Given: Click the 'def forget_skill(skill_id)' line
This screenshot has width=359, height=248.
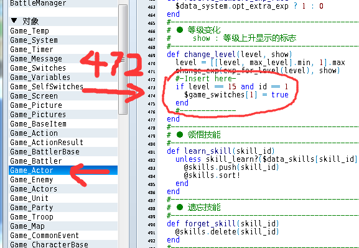Looking at the screenshot, I should pos(223,224).
